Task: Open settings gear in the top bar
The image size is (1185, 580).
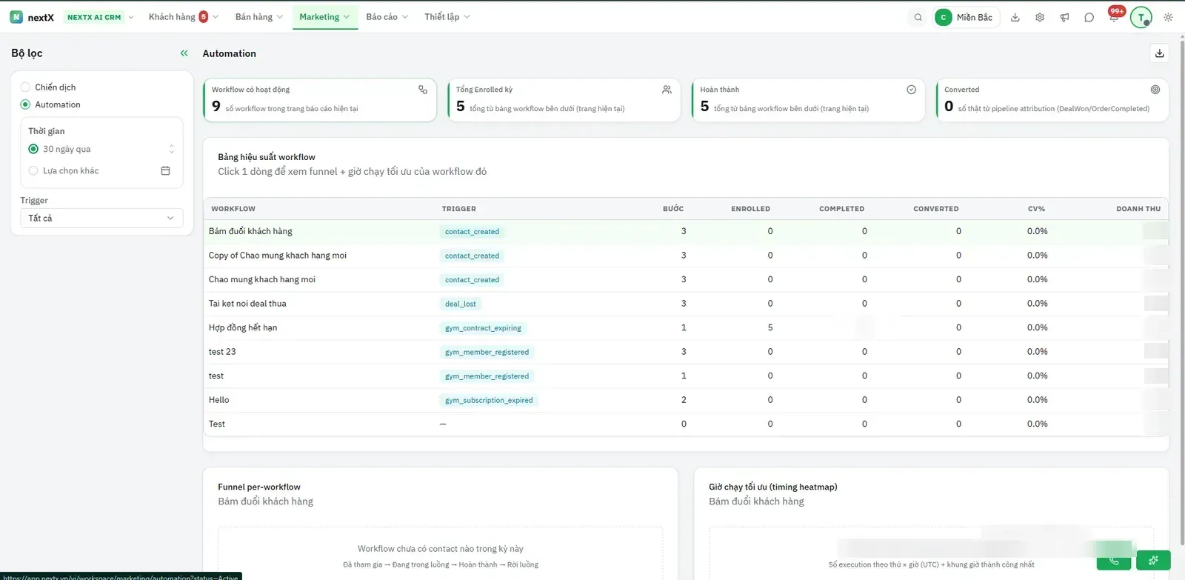Action: click(x=1040, y=17)
